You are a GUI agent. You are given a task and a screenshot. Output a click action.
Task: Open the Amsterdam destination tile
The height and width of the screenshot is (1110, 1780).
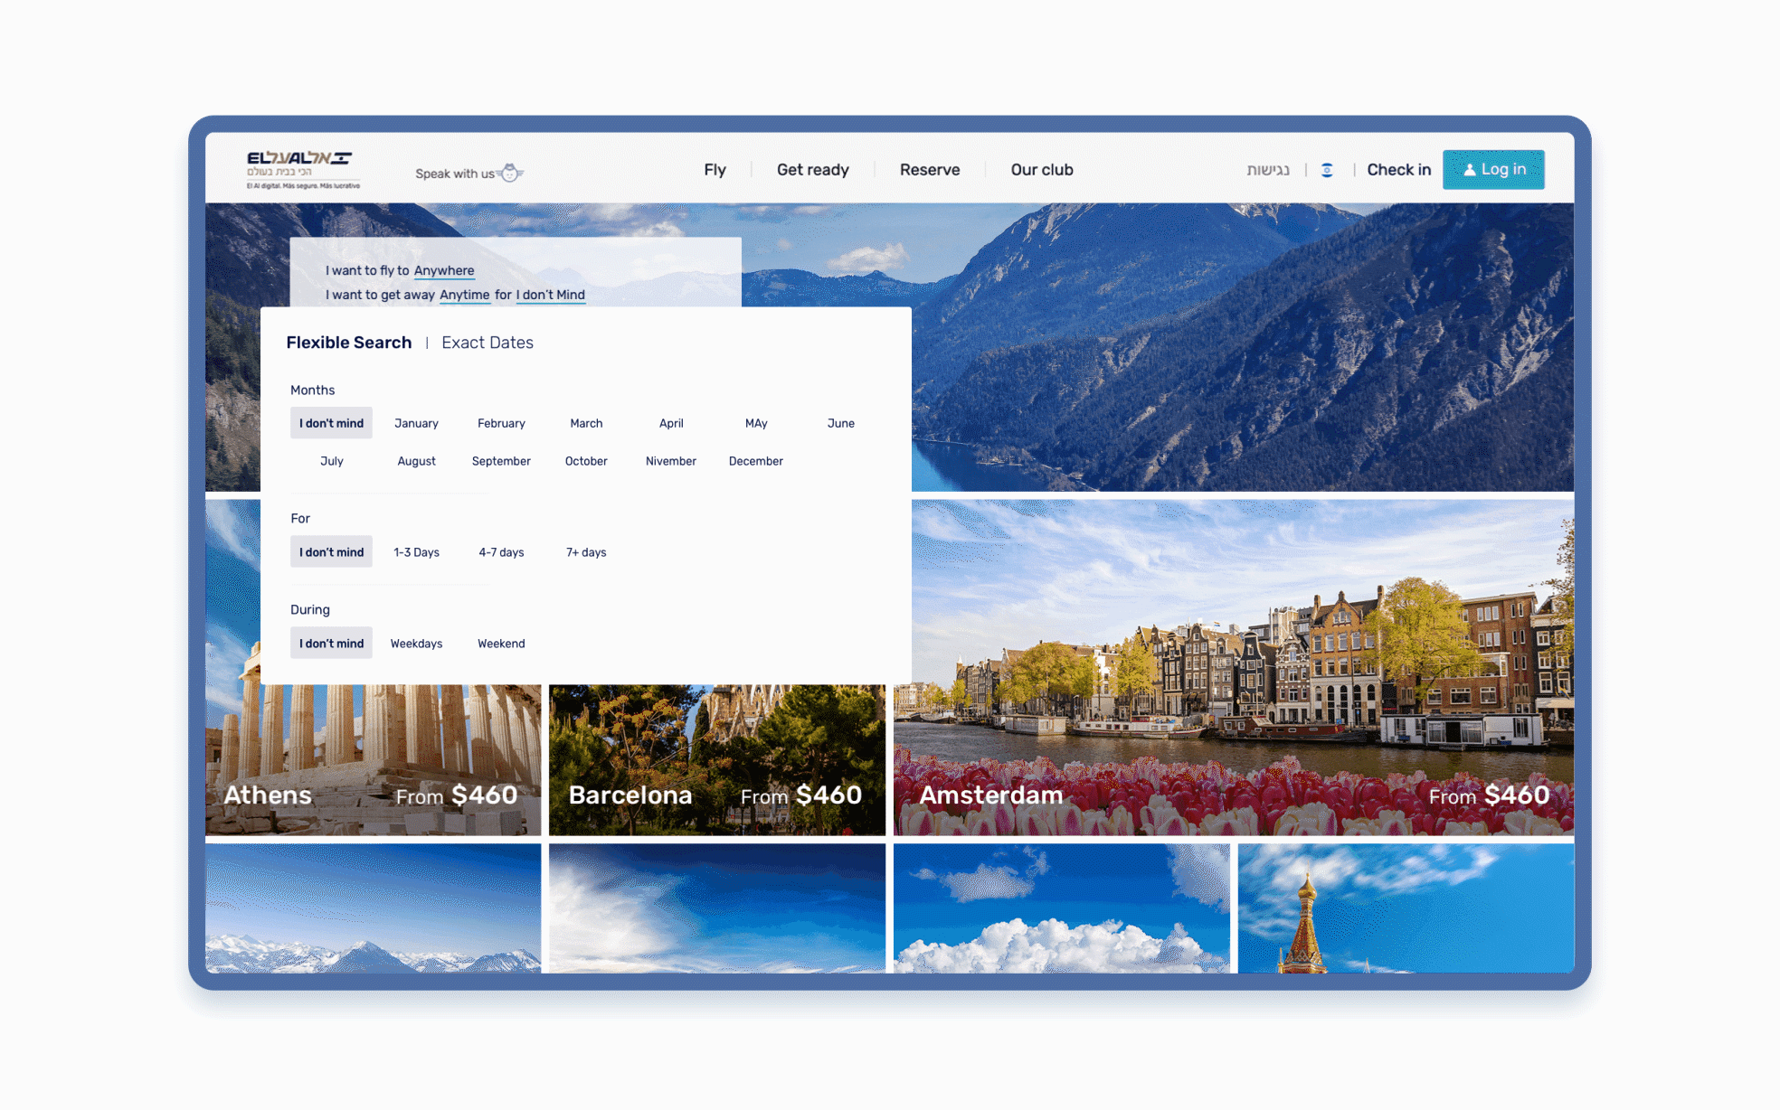[1233, 723]
